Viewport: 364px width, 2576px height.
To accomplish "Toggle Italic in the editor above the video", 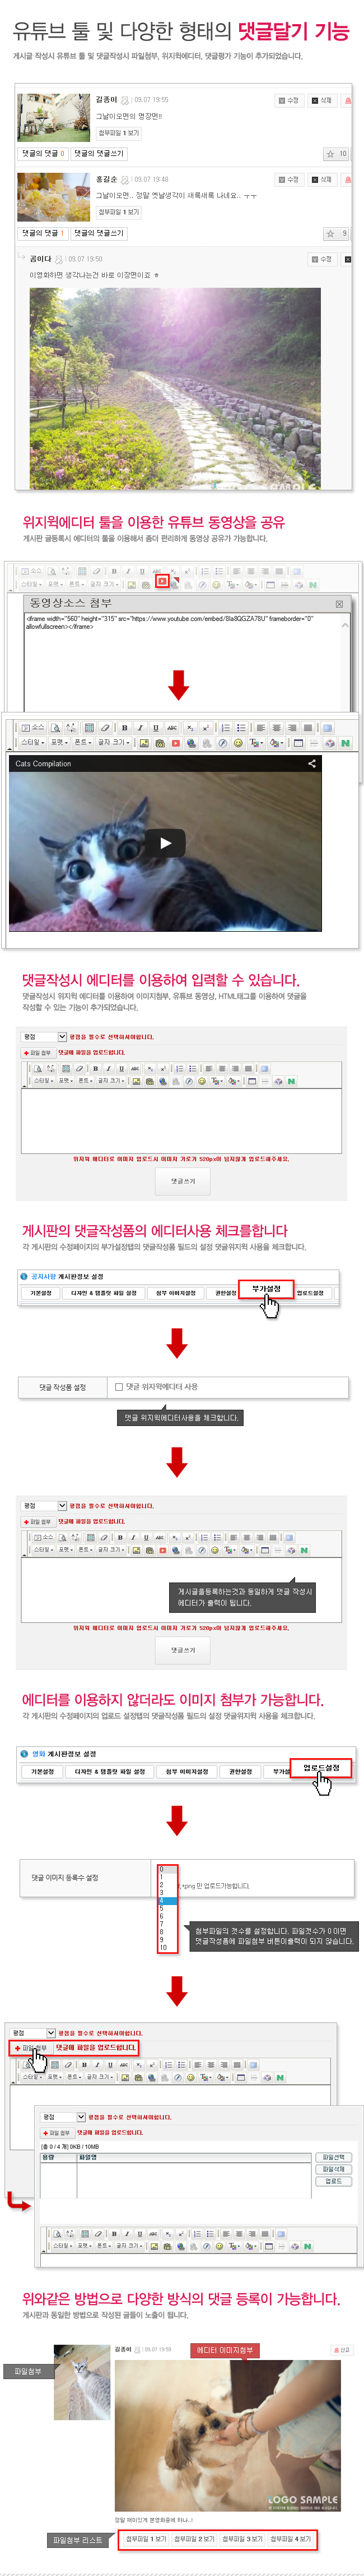I will [139, 728].
